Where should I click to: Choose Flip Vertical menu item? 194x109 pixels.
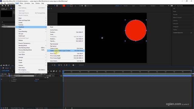(66, 46)
